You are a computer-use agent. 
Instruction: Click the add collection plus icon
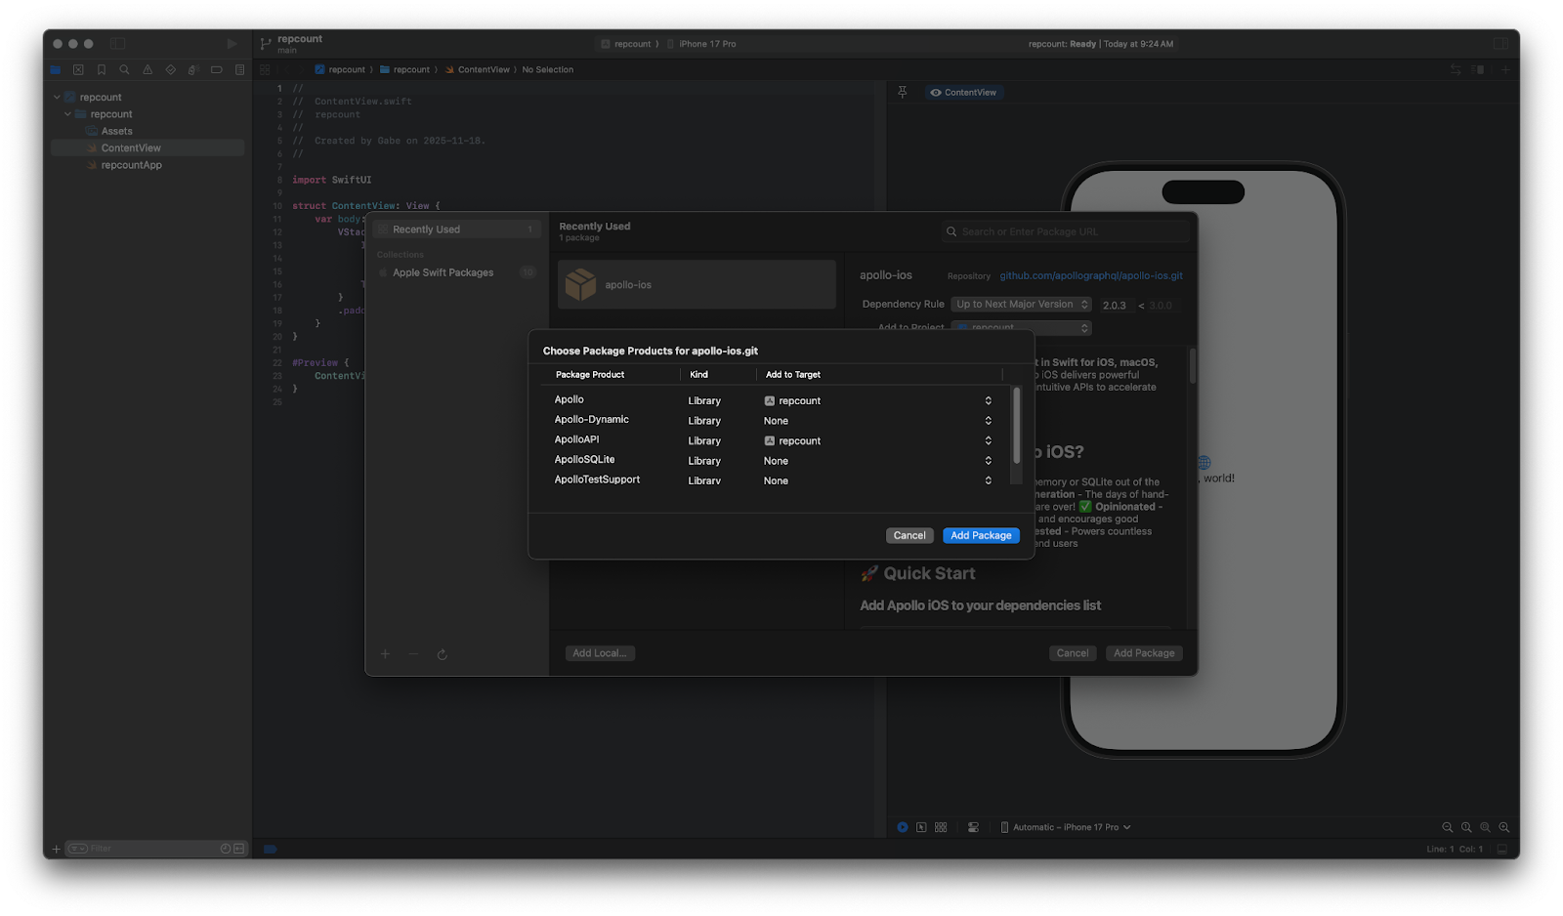(385, 654)
